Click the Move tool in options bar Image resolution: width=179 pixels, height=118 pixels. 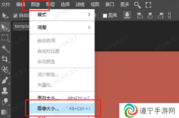[x=5, y=15]
